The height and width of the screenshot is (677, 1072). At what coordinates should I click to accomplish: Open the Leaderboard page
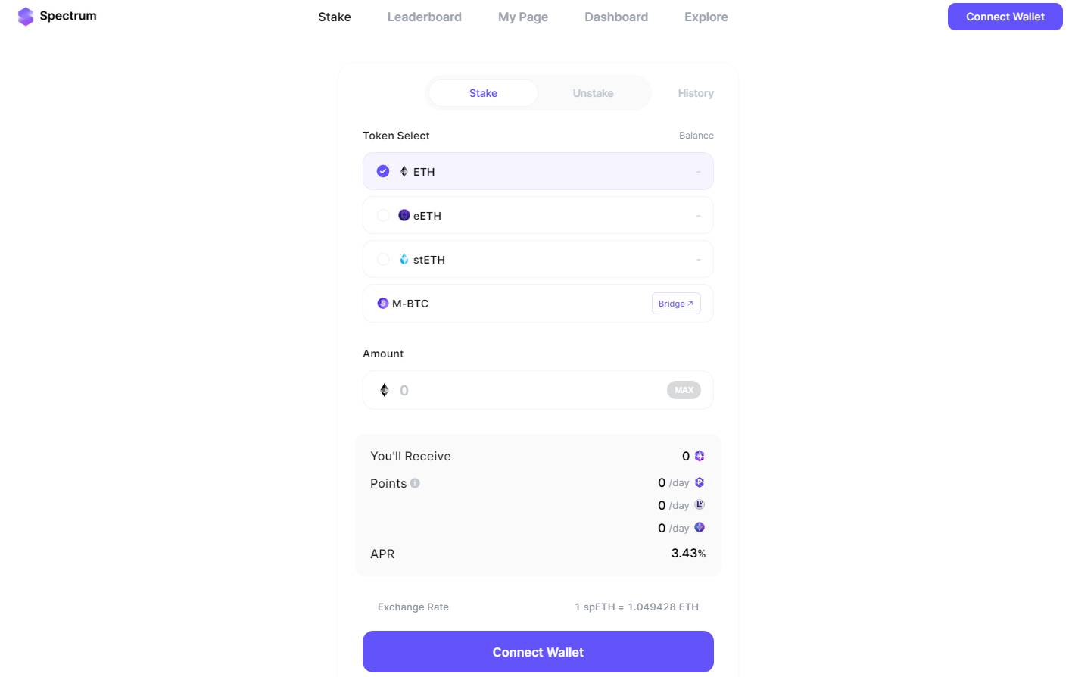pyautogui.click(x=424, y=17)
